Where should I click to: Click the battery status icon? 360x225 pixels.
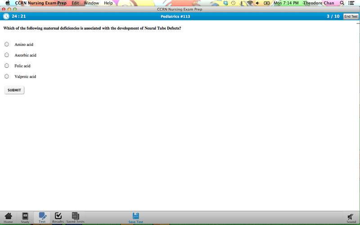pos(266,3)
